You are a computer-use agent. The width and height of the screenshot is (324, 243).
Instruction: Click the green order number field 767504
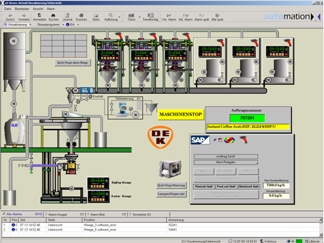click(247, 118)
